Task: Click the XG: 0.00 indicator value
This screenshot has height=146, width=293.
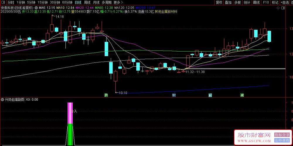Action: coord(32,100)
